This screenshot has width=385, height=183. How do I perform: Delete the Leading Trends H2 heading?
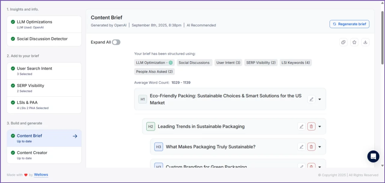click(311, 127)
